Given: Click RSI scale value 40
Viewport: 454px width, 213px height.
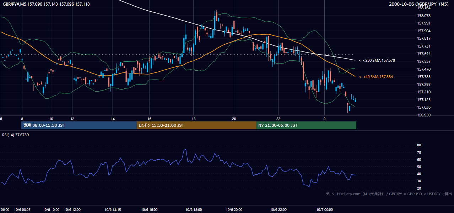Looking at the screenshot, I should point(419,174).
